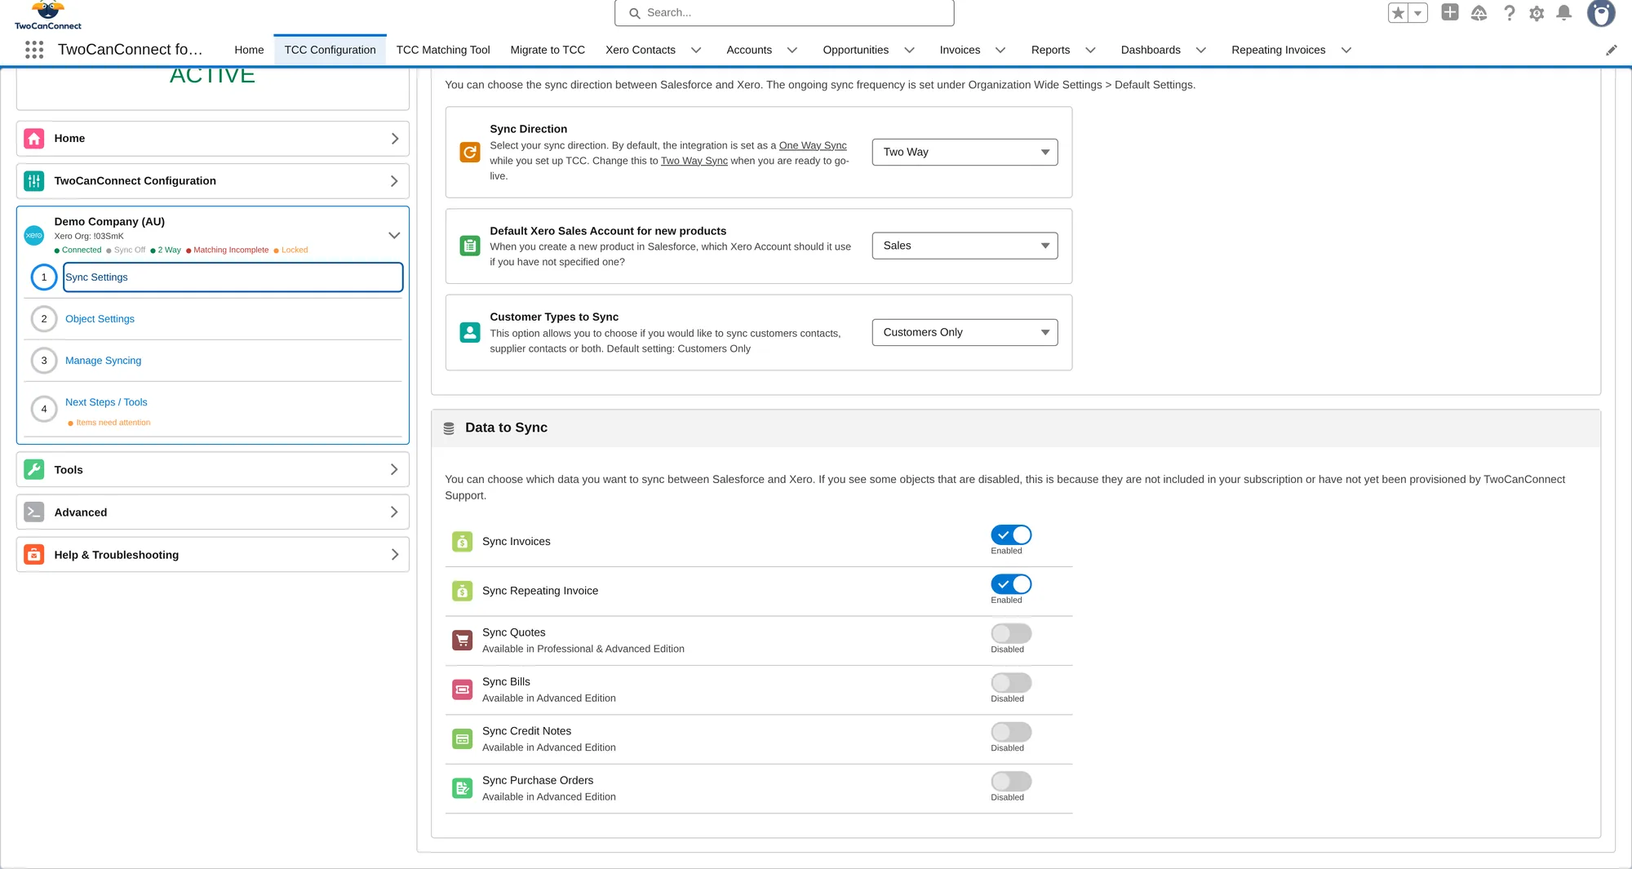Click the Sync Direction refresh icon
The width and height of the screenshot is (1632, 869).
(x=470, y=152)
